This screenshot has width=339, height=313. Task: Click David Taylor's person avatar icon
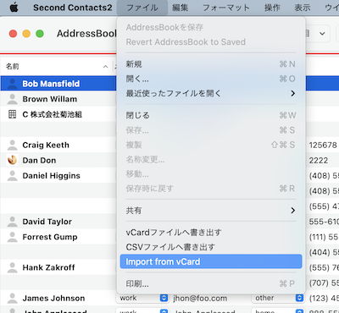pyautogui.click(x=12, y=222)
